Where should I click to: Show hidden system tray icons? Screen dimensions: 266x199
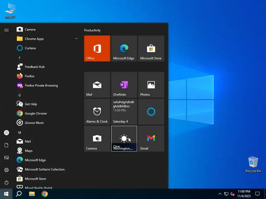(x=220, y=194)
